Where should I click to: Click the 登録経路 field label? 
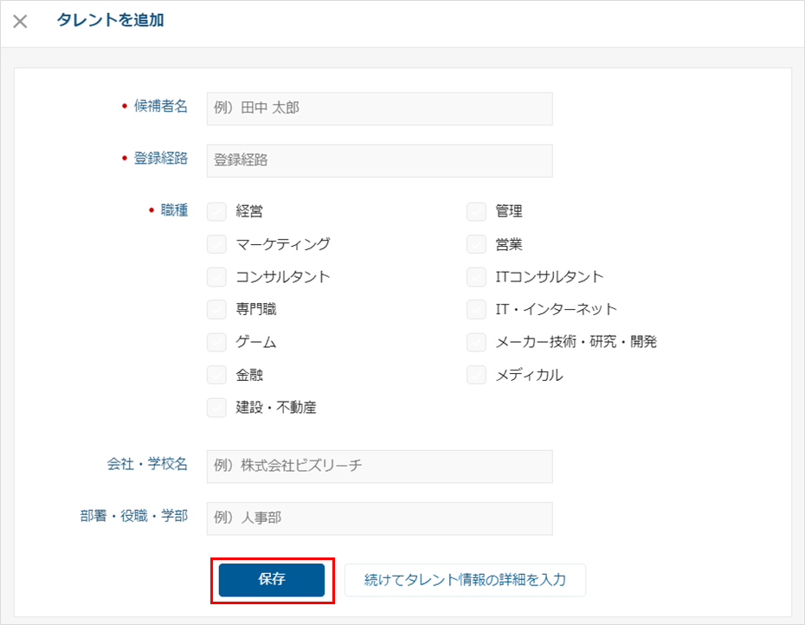coord(161,158)
